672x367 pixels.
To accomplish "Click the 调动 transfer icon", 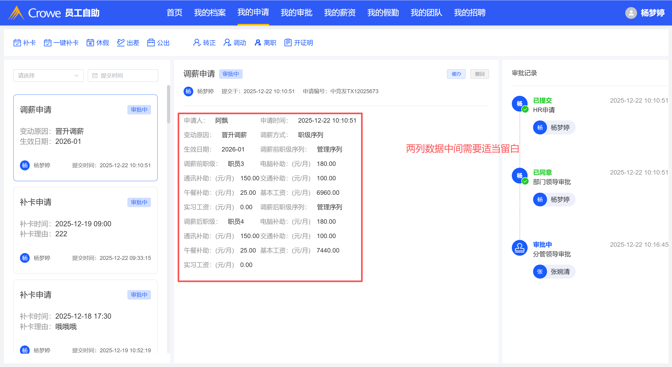I will (x=227, y=43).
